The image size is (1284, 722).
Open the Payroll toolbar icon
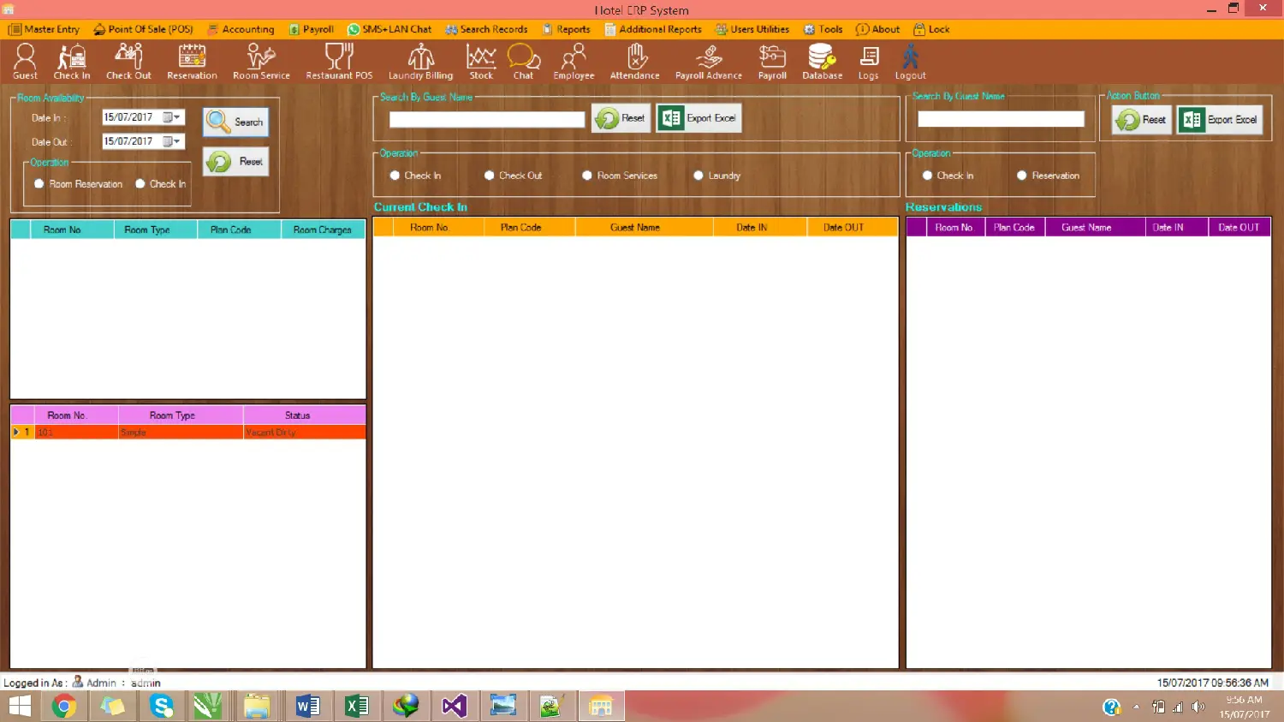(772, 62)
